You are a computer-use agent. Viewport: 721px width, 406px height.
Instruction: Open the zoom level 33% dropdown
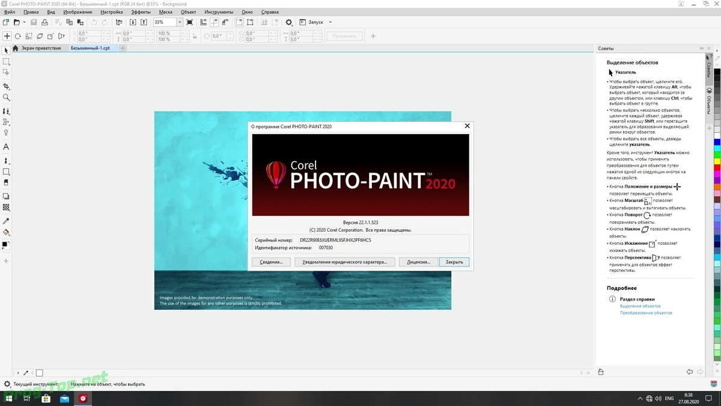[x=180, y=22]
